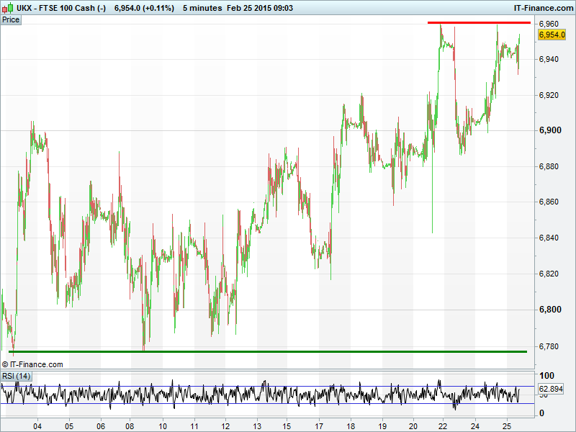Click the current price tag 6,954.0 on axis
This screenshot has height=432, width=576.
(552, 34)
